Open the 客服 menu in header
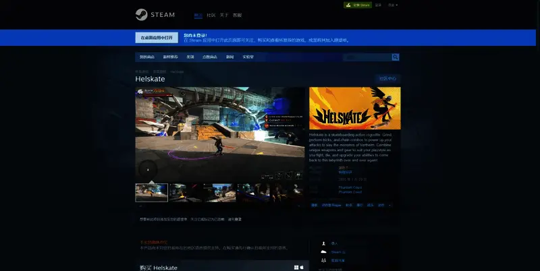The height and width of the screenshot is (271, 540). [237, 15]
